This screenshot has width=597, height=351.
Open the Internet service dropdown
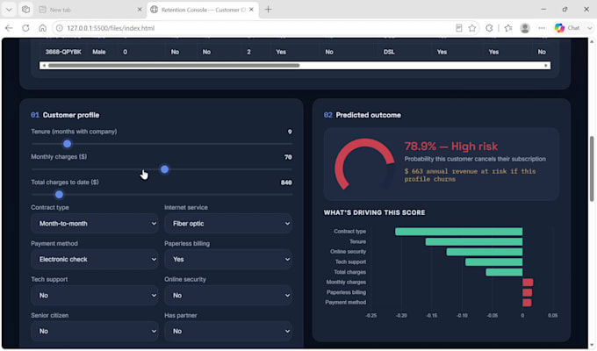(x=228, y=224)
